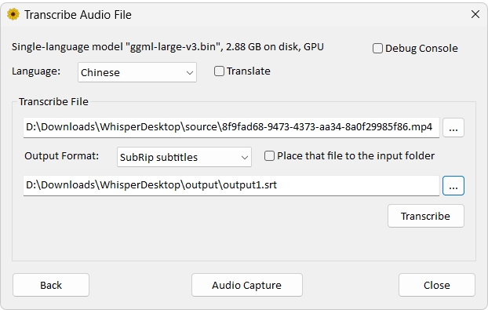Go to previous screen via Back
The image size is (488, 310).
(51, 285)
